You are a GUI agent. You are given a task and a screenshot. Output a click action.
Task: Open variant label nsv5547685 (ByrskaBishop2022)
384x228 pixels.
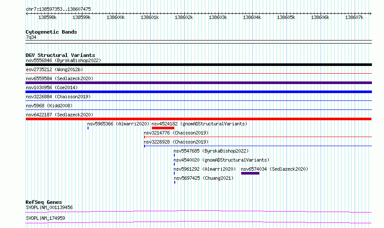click(211, 151)
